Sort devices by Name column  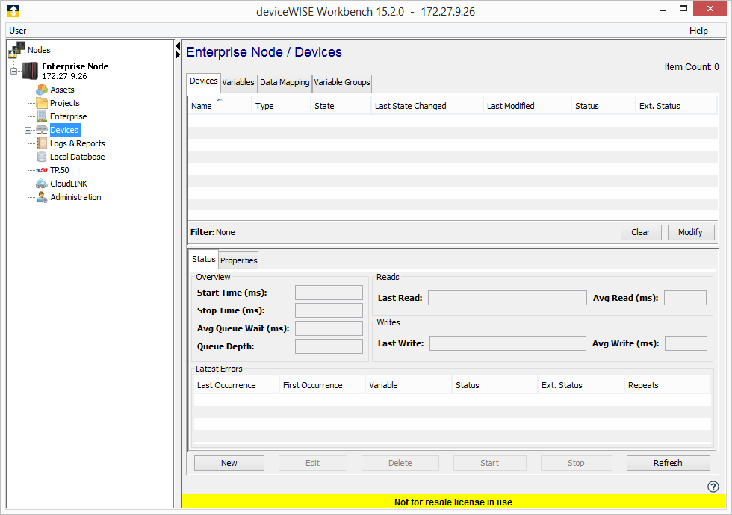point(220,106)
